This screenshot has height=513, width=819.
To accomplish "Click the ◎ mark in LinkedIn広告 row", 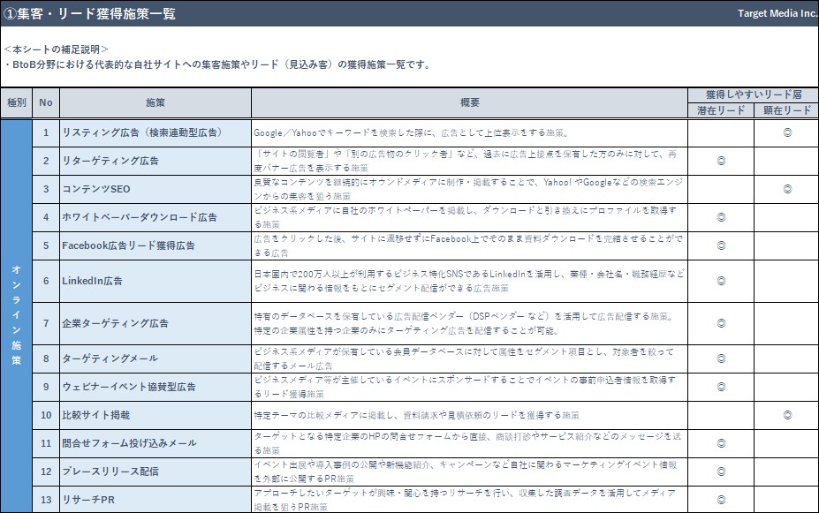I will coord(721,281).
